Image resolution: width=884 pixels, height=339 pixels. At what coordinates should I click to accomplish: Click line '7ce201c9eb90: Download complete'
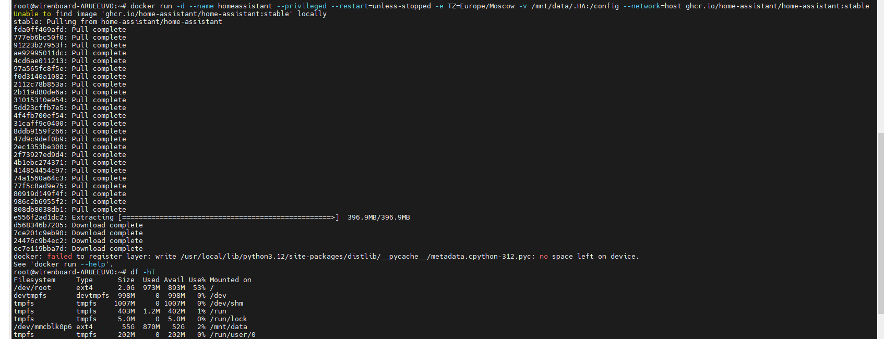(78, 233)
